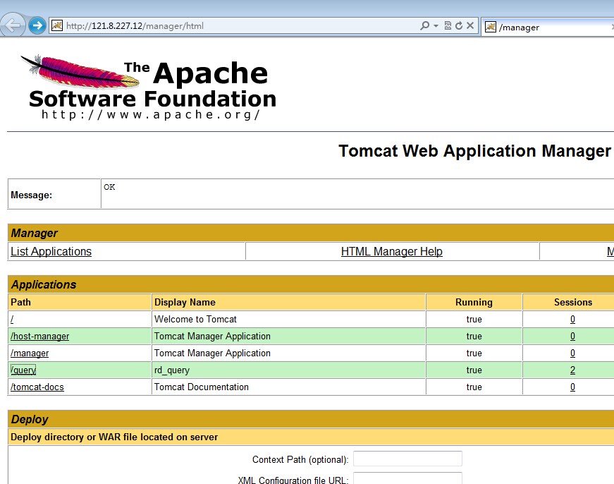Refresh the page with the reload icon
The height and width of the screenshot is (484, 614).
[459, 26]
